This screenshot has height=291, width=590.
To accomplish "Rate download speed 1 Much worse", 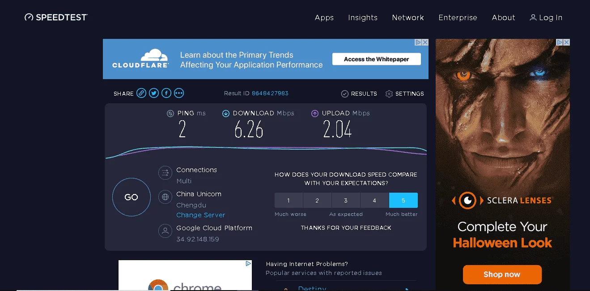I will click(289, 200).
